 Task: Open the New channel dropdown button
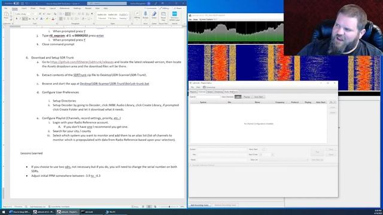coord(333,102)
